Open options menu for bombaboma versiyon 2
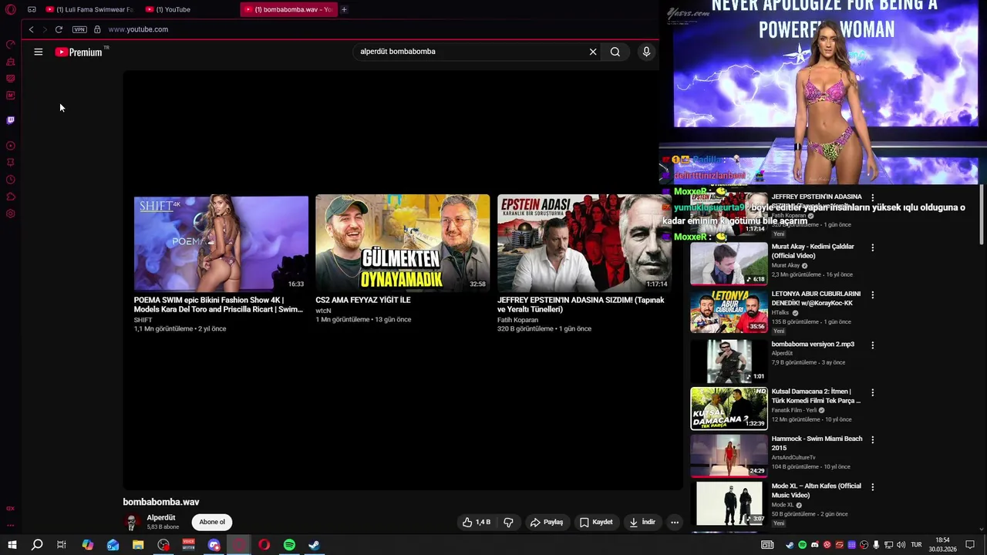The image size is (987, 555). tap(873, 345)
